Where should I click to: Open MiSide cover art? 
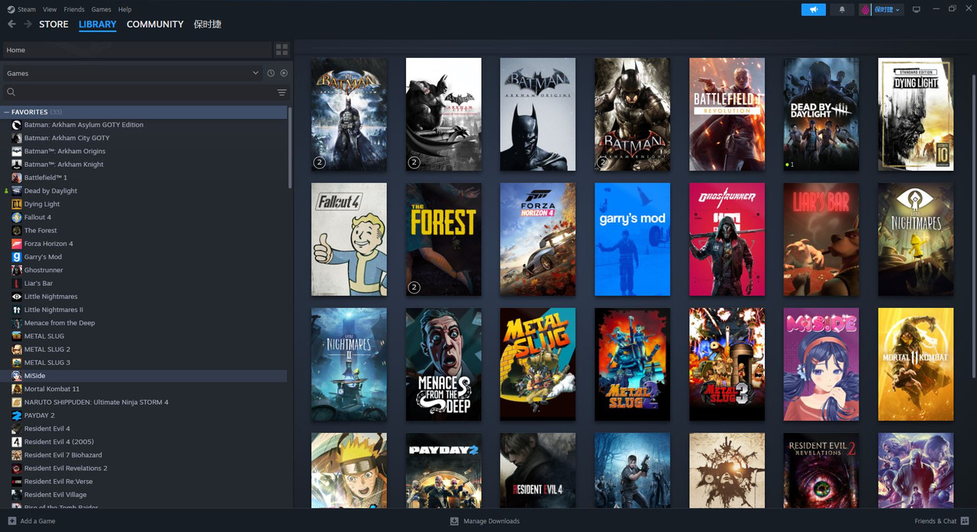821,364
